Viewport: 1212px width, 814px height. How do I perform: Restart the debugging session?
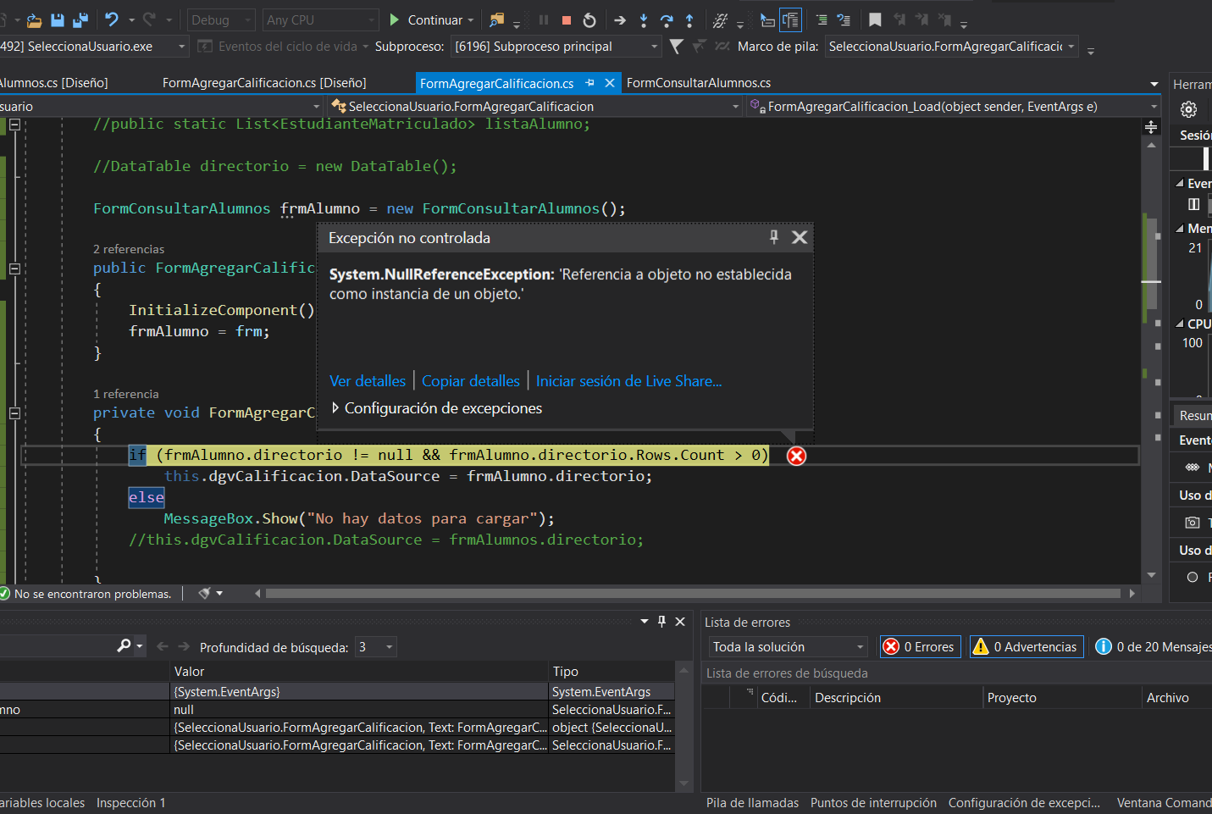pos(589,19)
